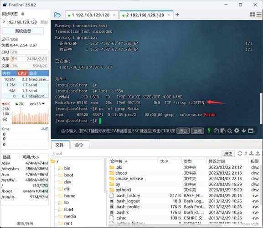Click the 本机 ping link
The image size is (263, 228).
pos(45,129)
